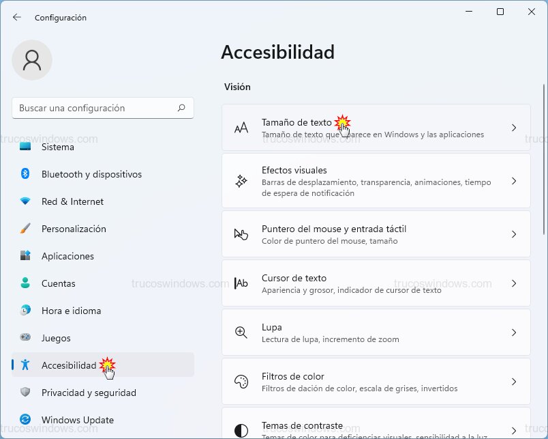Select the Filtros de color palette icon

[x=241, y=382]
